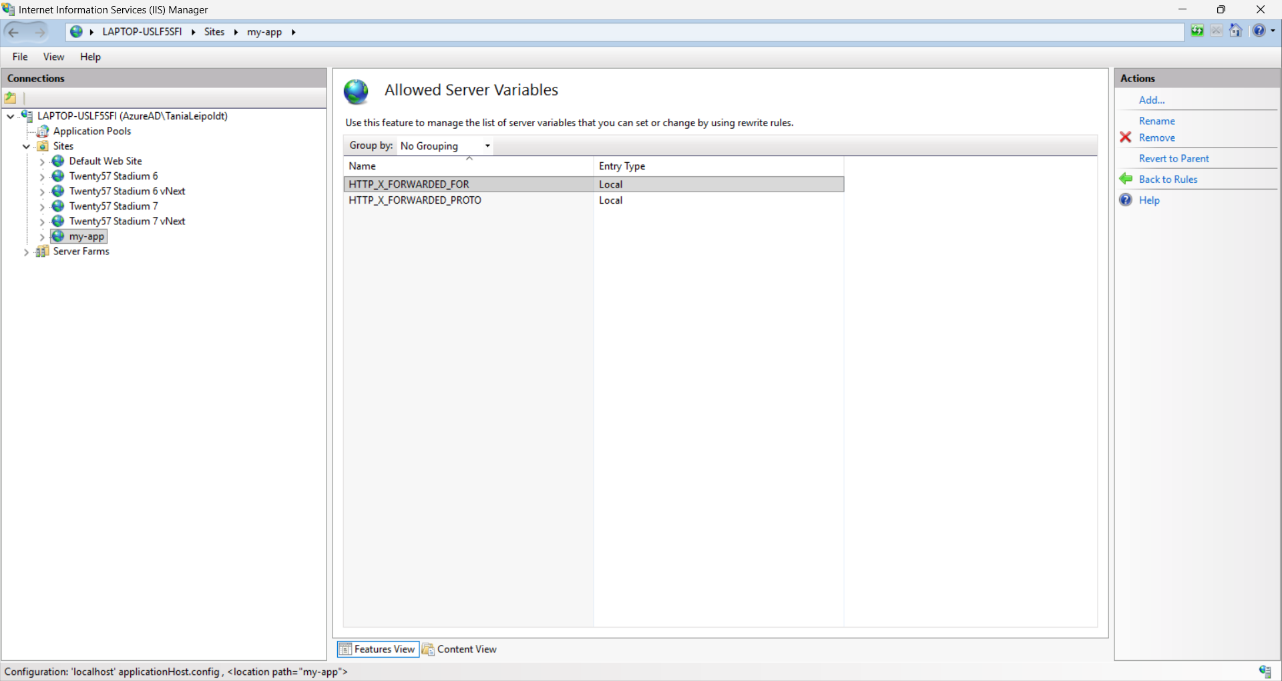Open the Group by No Grouping dropdown
1282x681 pixels.
click(445, 146)
